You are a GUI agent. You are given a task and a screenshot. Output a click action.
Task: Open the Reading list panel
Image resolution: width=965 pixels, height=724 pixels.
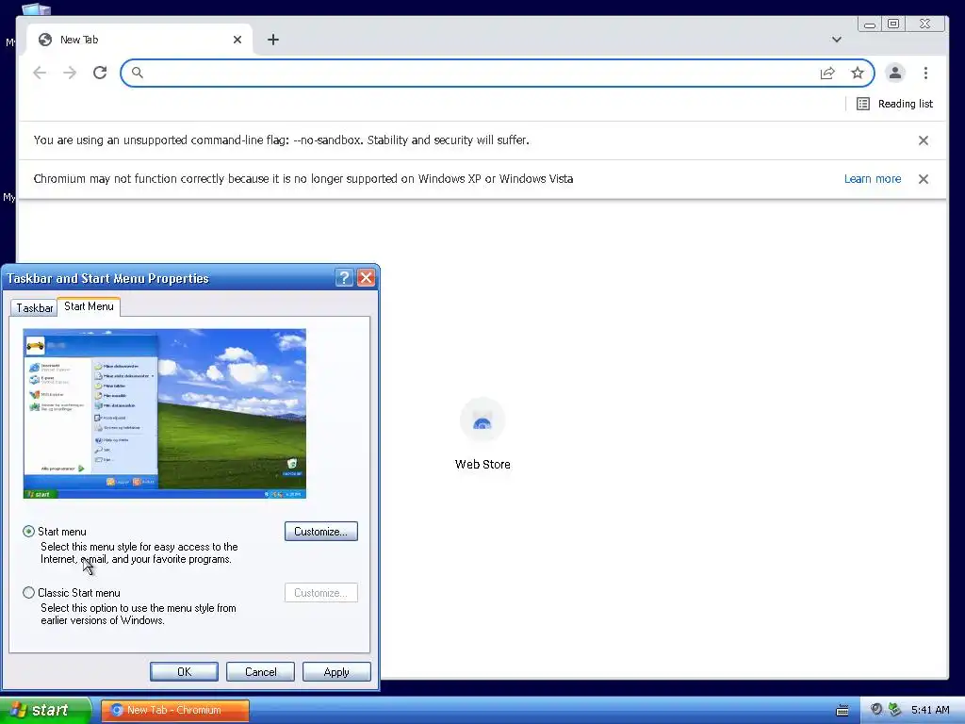coord(895,104)
